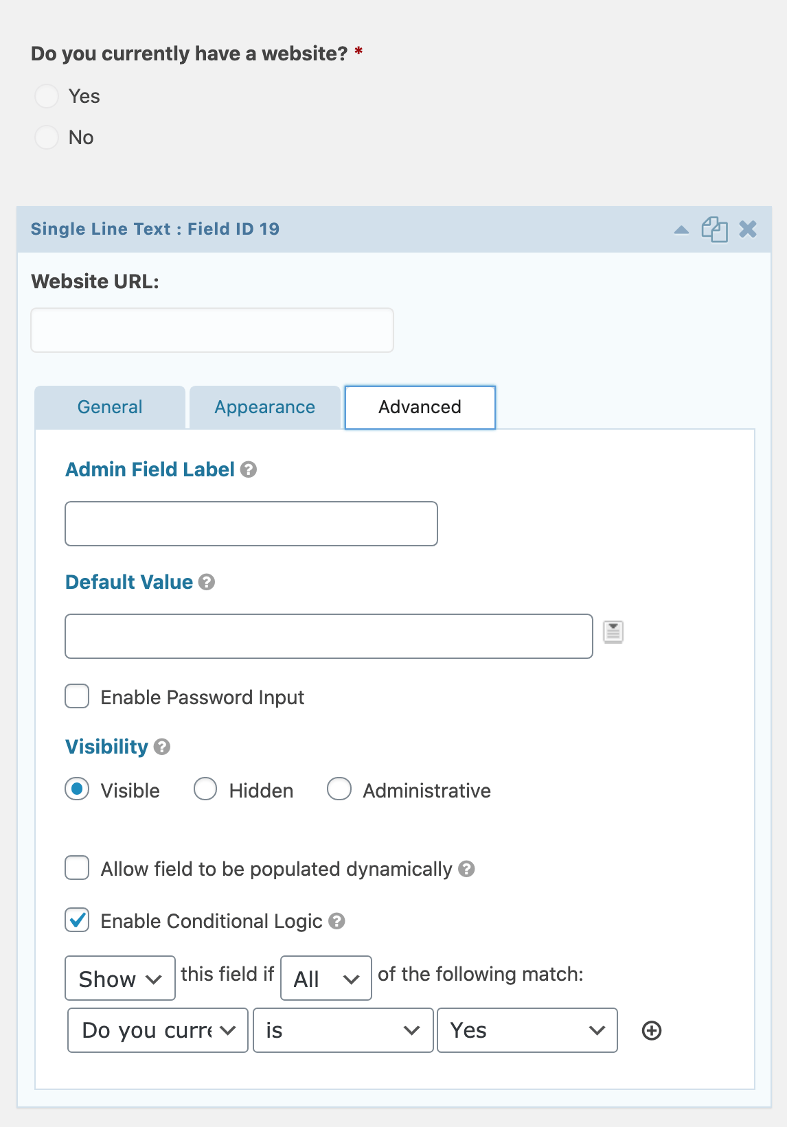This screenshot has height=1127, width=787.
Task: Open Admin Field Label help tooltip
Action: 249,469
